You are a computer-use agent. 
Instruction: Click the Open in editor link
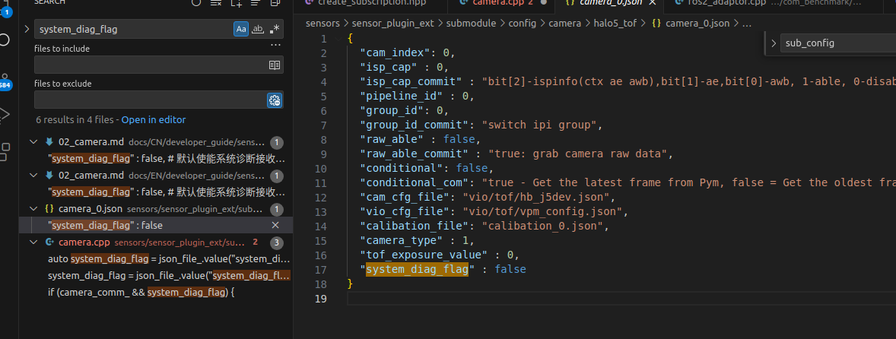coord(153,119)
